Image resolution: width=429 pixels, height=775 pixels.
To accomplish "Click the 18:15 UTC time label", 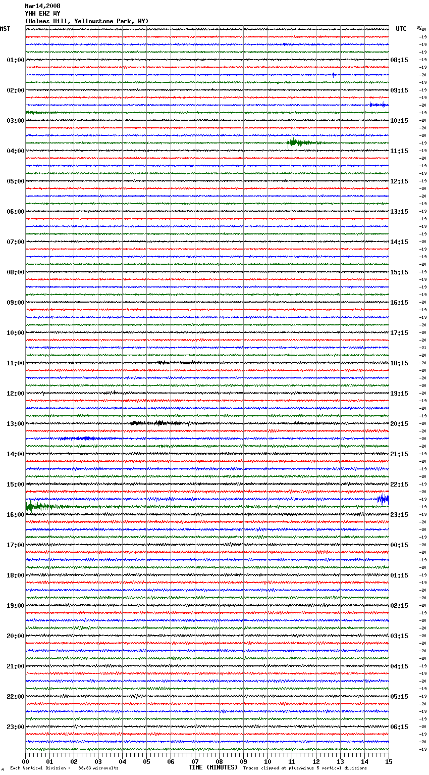I will tap(399, 363).
